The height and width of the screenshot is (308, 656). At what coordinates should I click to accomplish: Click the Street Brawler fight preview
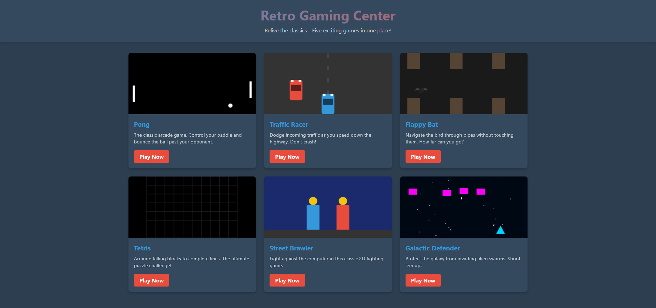coord(328,207)
